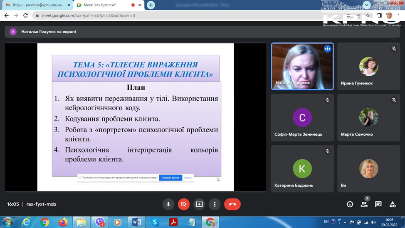Image resolution: width=405 pixels, height=228 pixels.
Task: Expand the Chrome tab search dropdown arrow
Action: tap(366, 5)
